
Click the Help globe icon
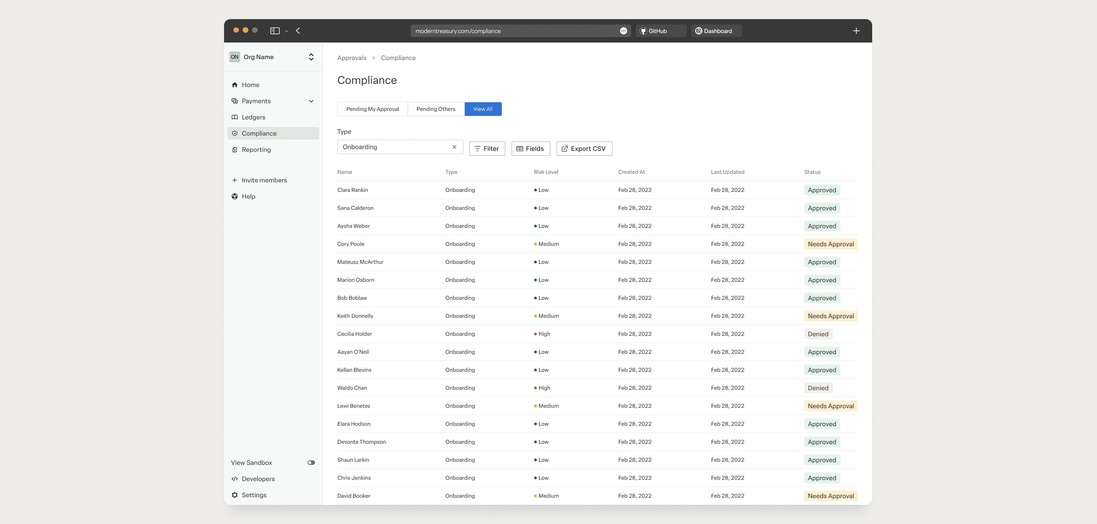[x=235, y=197]
